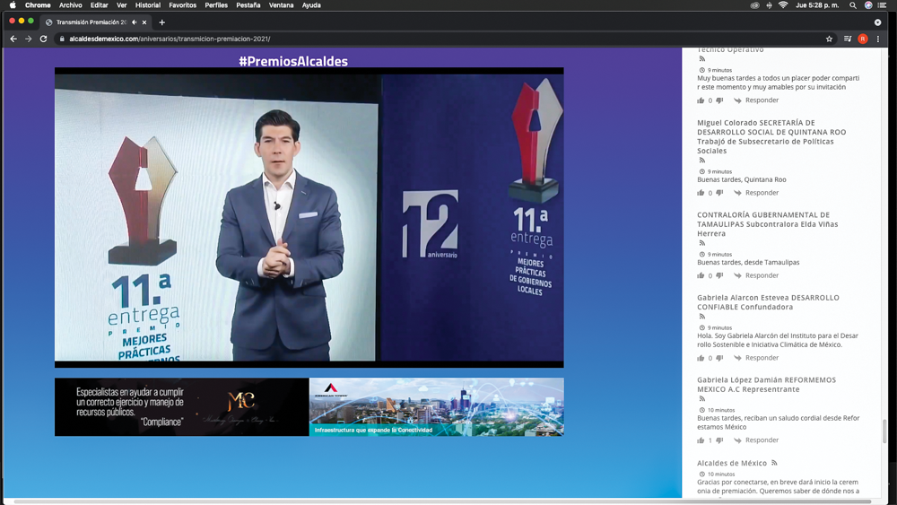Open the Notification Center list icon
Viewport: 897px width, 505px height.
coord(882,5)
